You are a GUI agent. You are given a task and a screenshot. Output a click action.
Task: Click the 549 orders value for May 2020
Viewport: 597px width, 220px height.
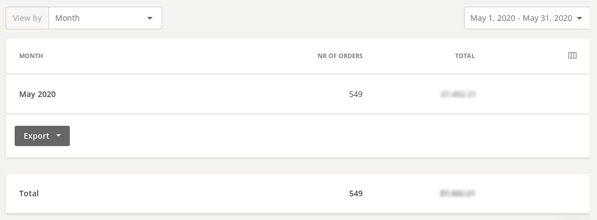[x=355, y=94]
